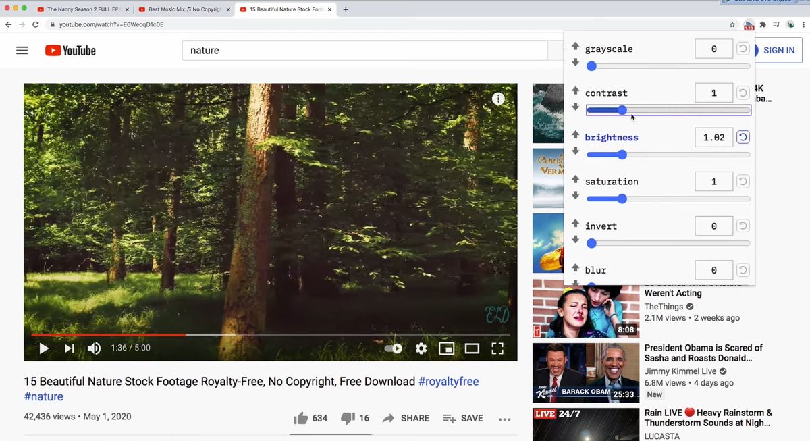Go to YouTube home via logo

pyautogui.click(x=70, y=50)
